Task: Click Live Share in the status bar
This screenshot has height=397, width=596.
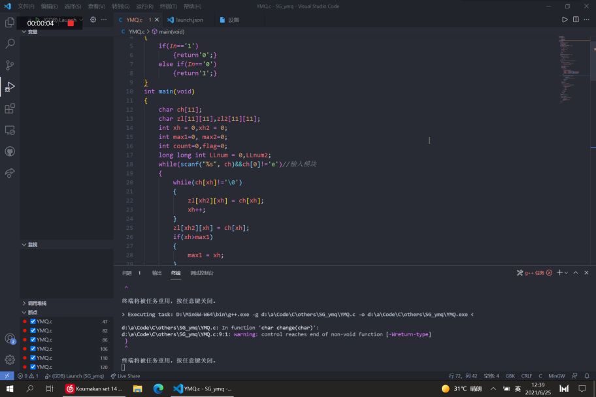Action: (x=125, y=376)
